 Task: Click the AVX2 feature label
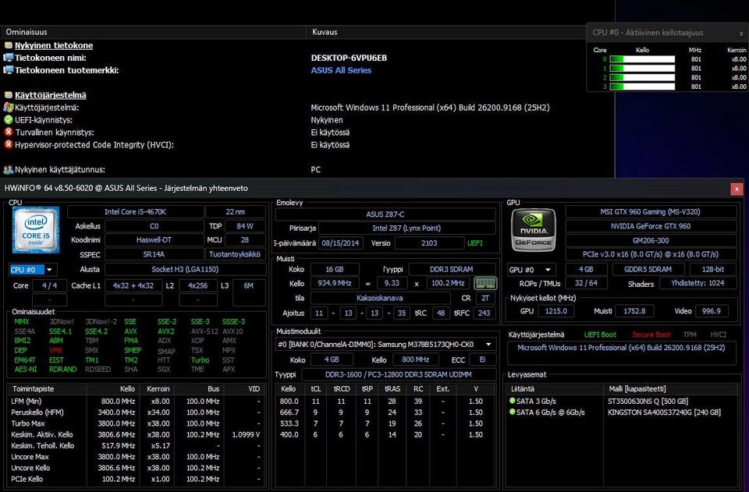[x=165, y=331]
